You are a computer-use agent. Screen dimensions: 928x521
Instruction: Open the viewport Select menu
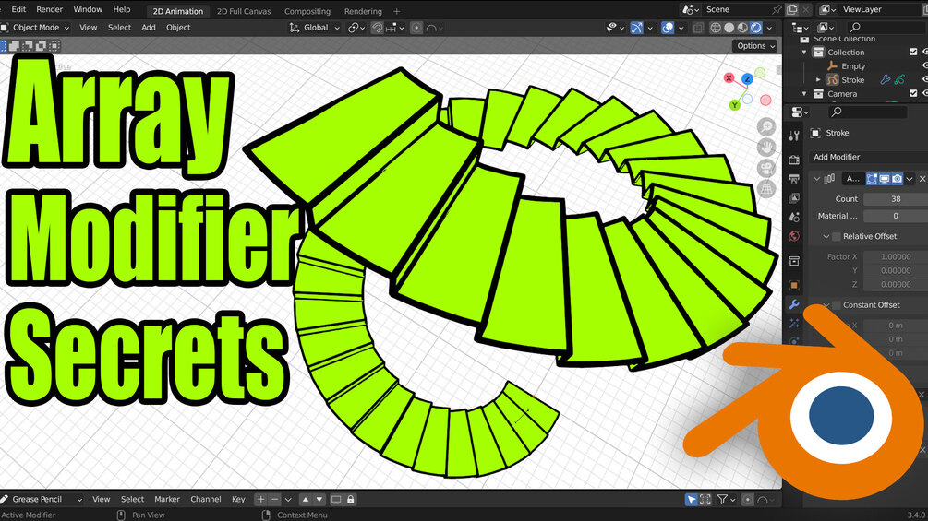click(119, 27)
